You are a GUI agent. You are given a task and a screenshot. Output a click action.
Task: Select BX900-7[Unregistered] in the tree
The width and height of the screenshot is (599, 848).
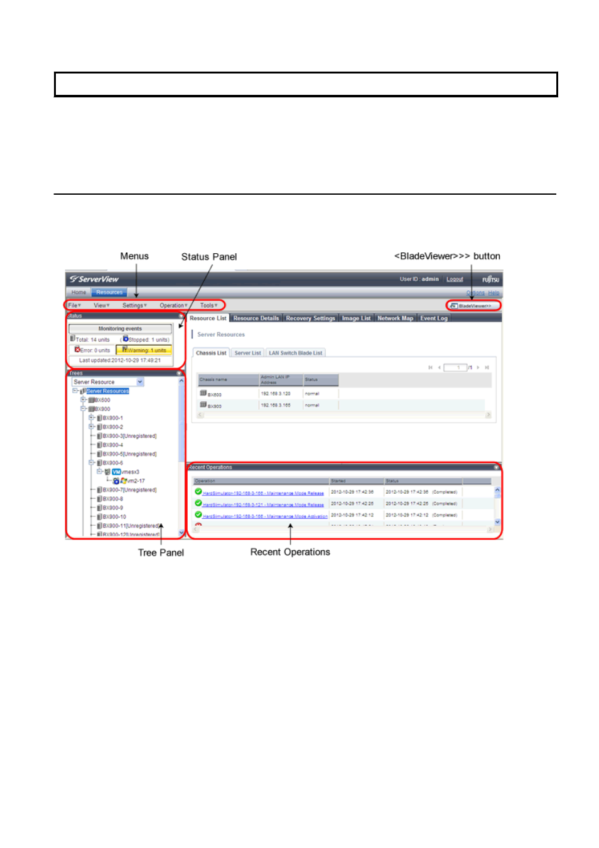point(130,490)
